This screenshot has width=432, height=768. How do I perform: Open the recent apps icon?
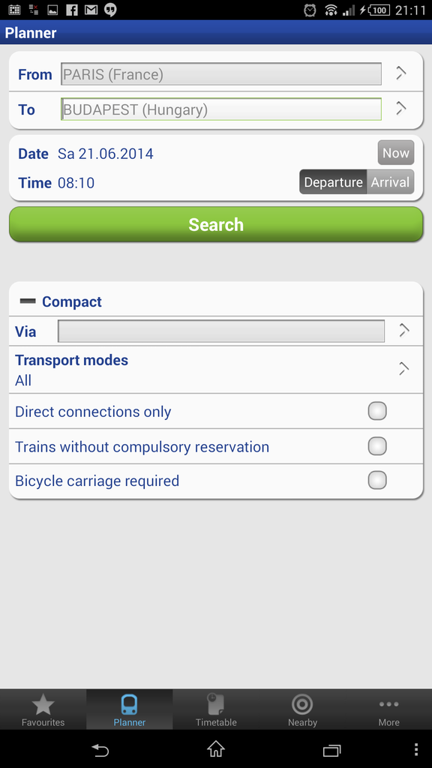tap(331, 750)
